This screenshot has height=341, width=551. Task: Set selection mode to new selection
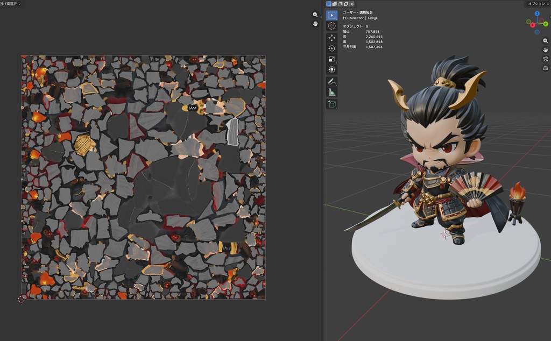[x=329, y=4]
